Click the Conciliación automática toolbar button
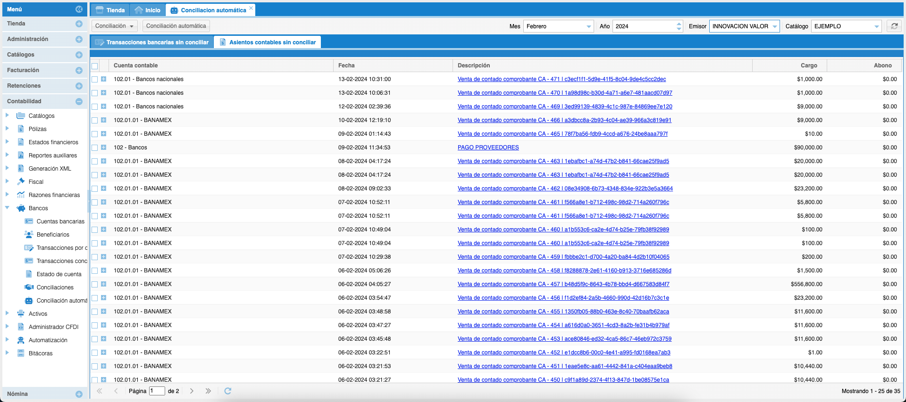 (176, 26)
